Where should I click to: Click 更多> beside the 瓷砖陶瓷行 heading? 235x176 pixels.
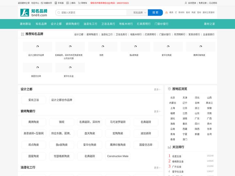coord(157,111)
